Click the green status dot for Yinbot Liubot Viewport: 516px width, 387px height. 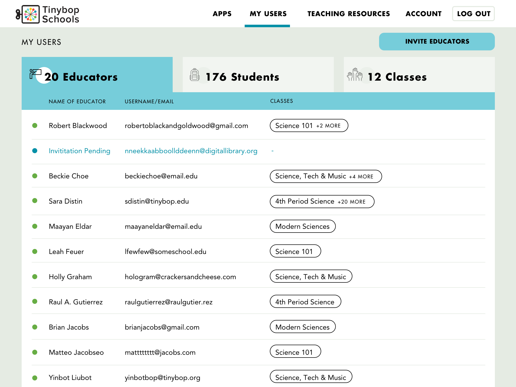pos(35,378)
